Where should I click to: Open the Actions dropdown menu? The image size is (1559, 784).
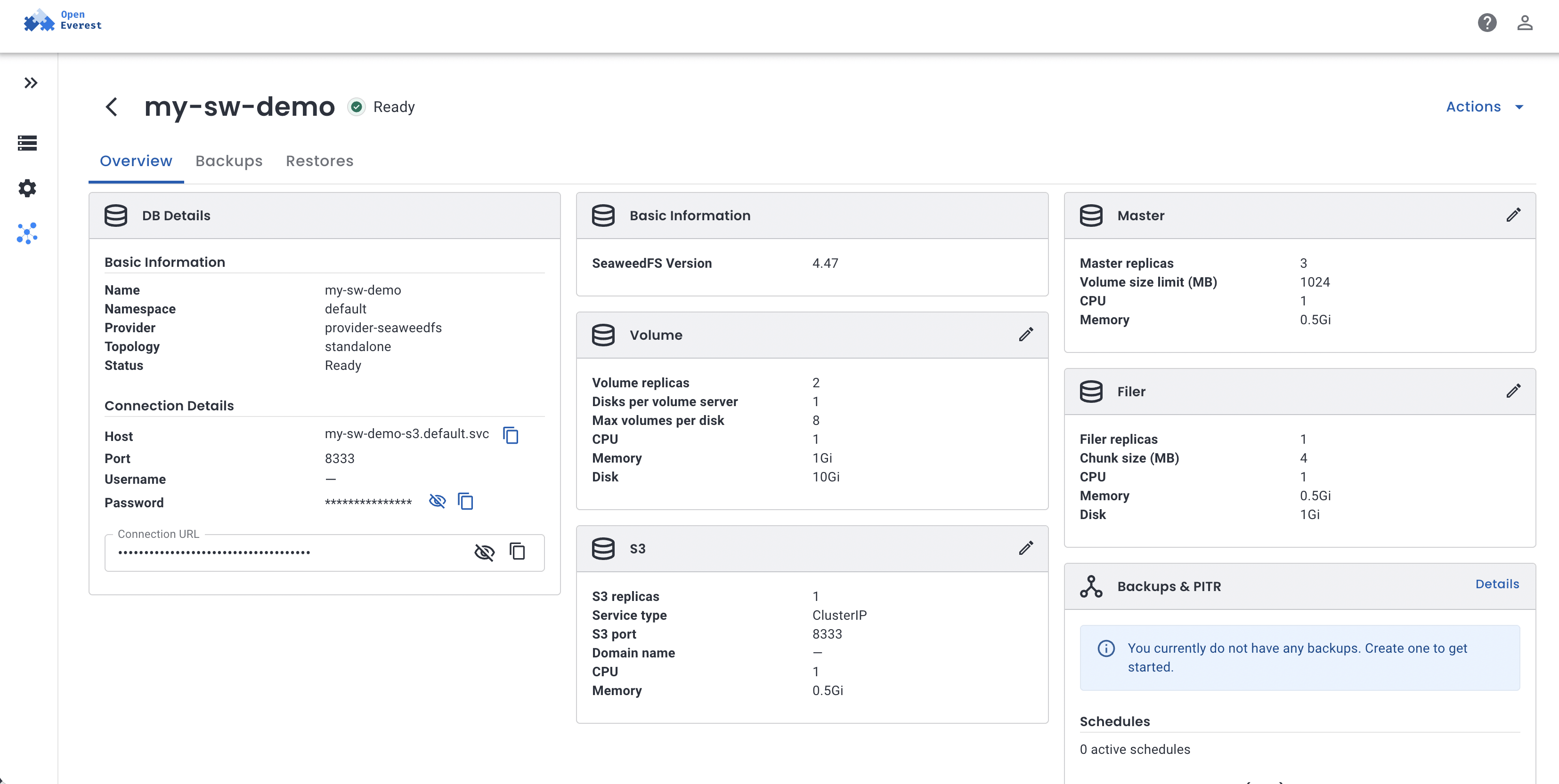point(1485,107)
